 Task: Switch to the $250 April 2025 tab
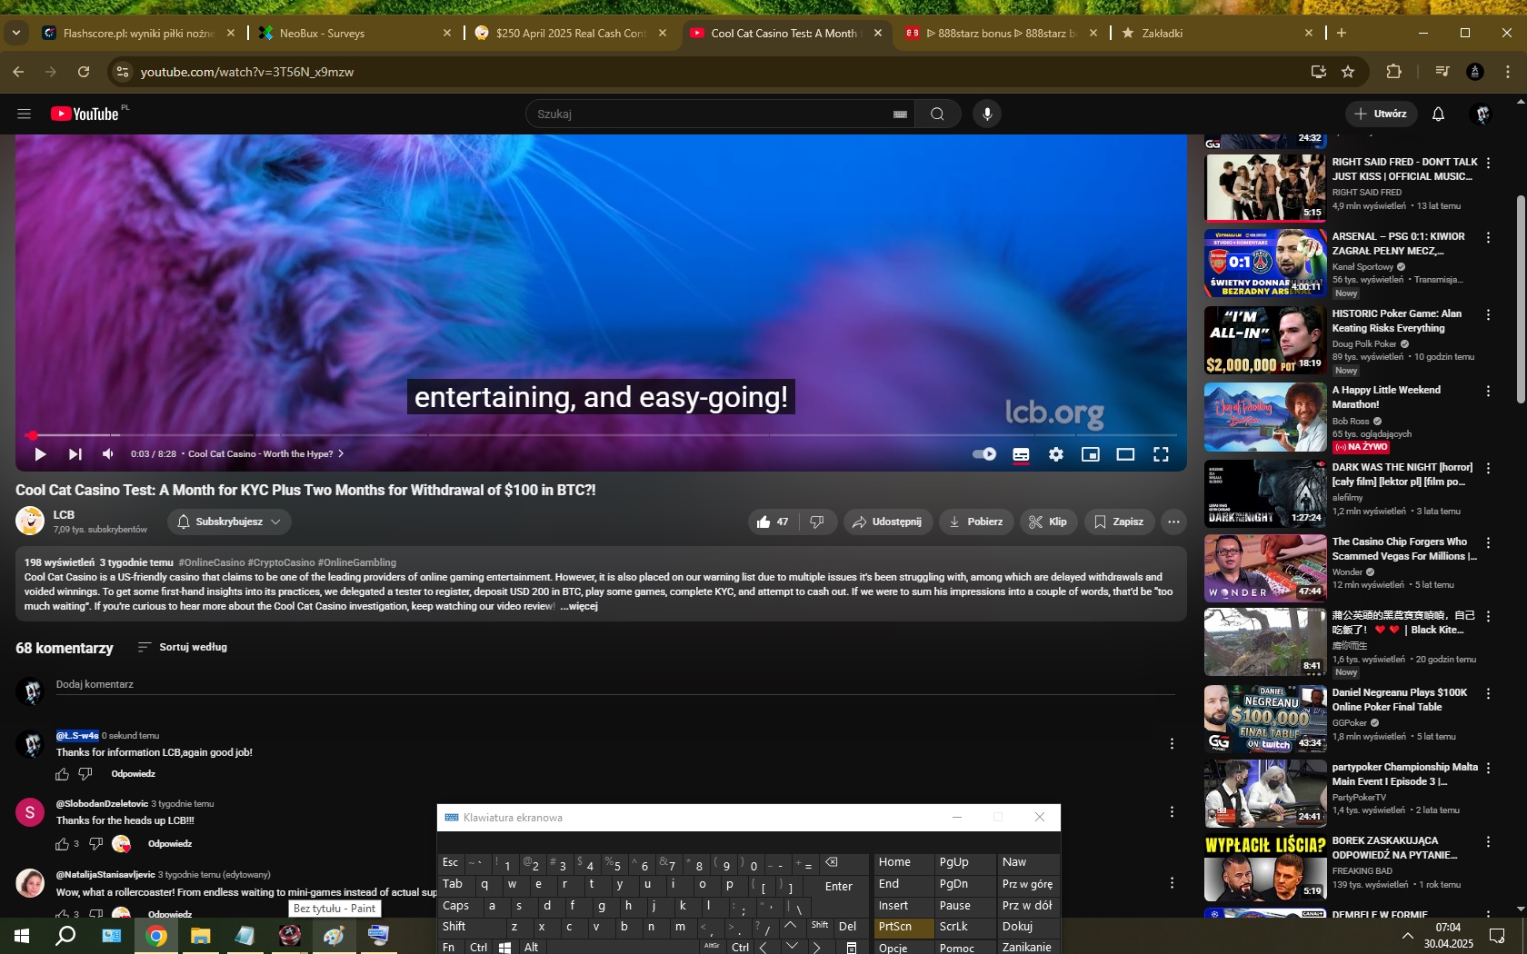[x=571, y=33]
